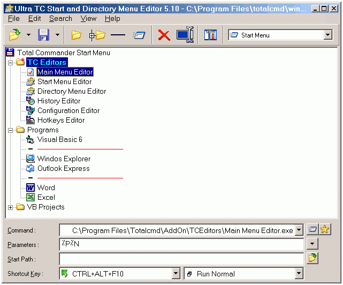Select the History Editor entry
343x285 pixels.
59,101
